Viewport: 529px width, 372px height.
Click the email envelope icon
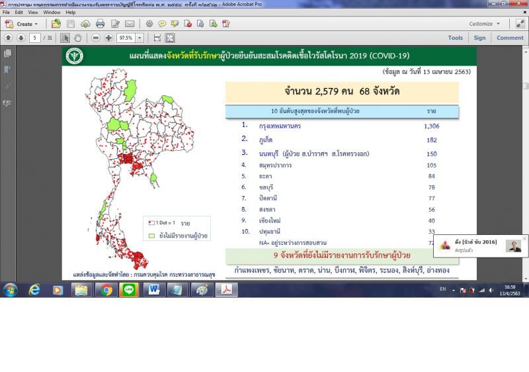[x=130, y=24]
